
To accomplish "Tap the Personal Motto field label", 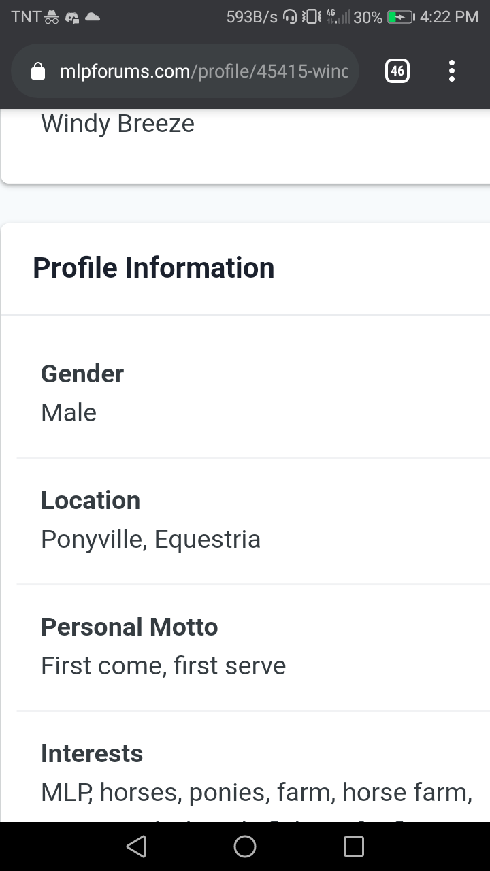I will coord(129,627).
